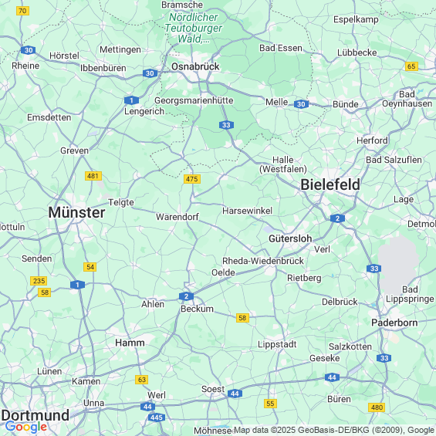Click the Osnabrück city label
Screen dimensions: 436x436
click(195, 66)
